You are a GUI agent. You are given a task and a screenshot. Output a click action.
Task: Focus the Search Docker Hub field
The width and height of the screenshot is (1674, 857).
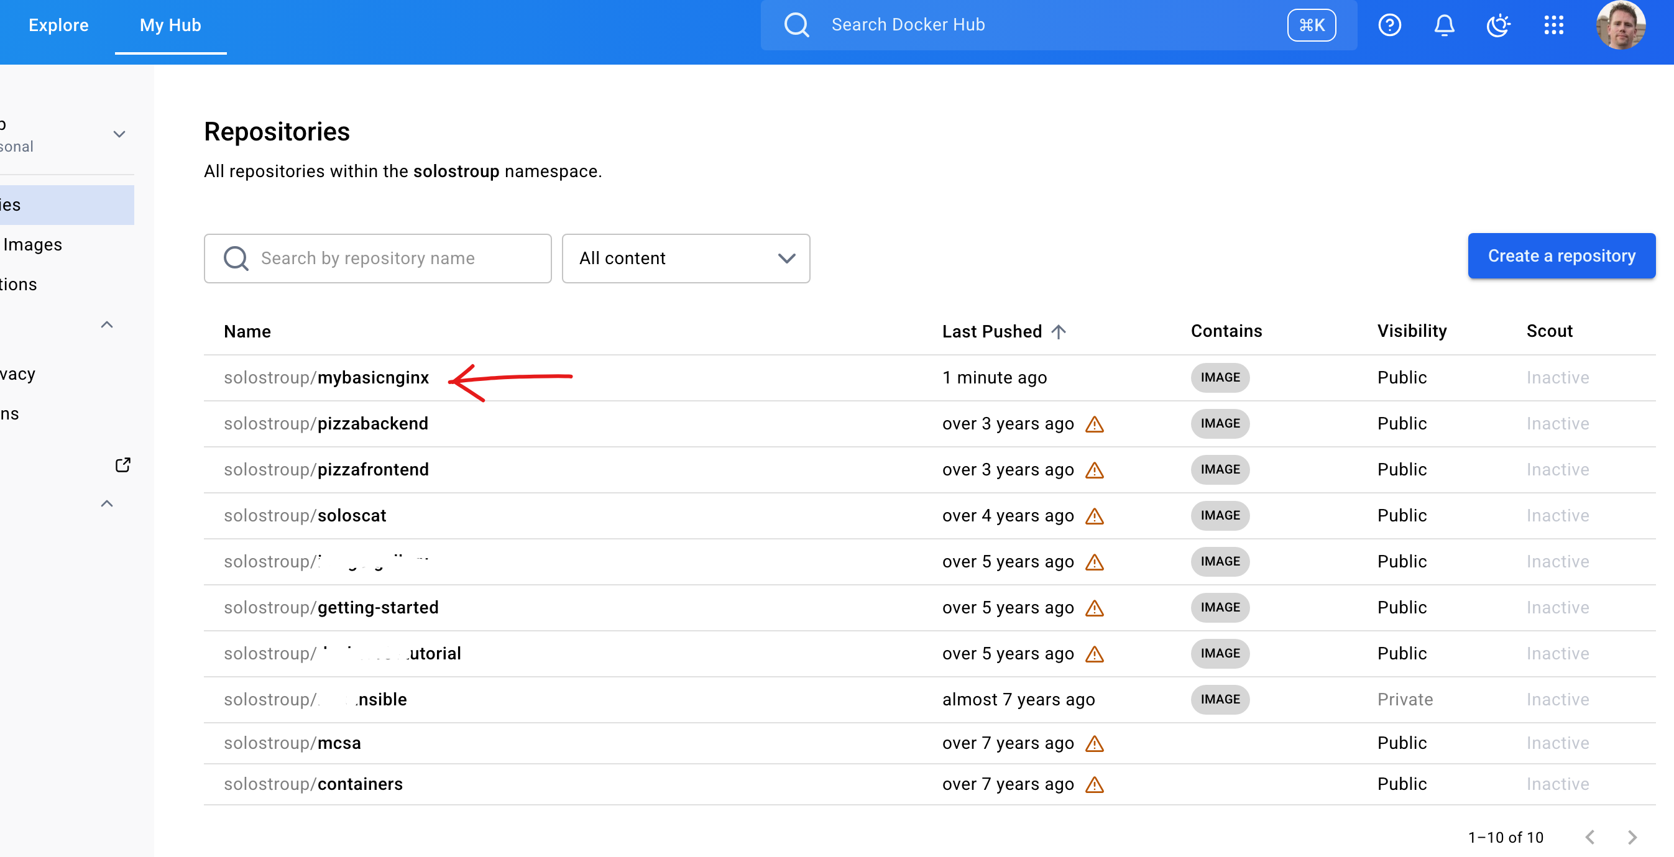1058,25
